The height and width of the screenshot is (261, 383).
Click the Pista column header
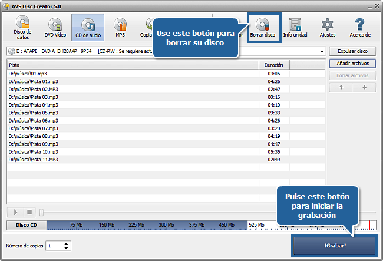133,65
